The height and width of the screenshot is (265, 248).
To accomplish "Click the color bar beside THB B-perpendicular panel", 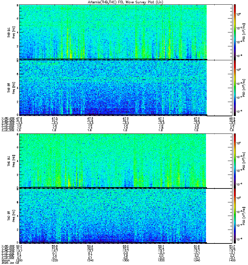I will [235, 32].
